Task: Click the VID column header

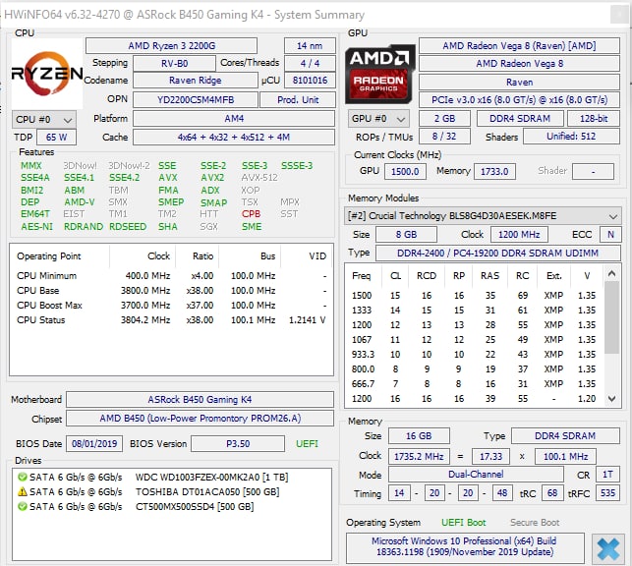Action: (x=307, y=256)
